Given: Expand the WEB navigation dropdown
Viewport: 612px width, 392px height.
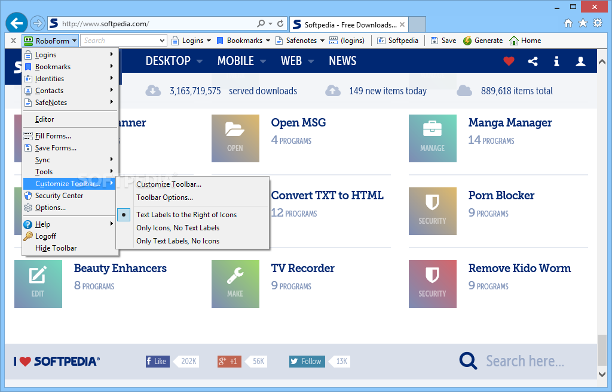Looking at the screenshot, I should [311, 61].
